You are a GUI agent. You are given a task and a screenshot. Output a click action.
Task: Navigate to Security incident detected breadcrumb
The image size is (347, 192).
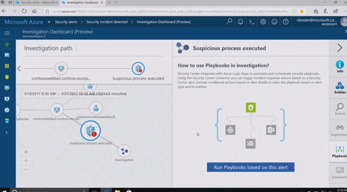[107, 22]
